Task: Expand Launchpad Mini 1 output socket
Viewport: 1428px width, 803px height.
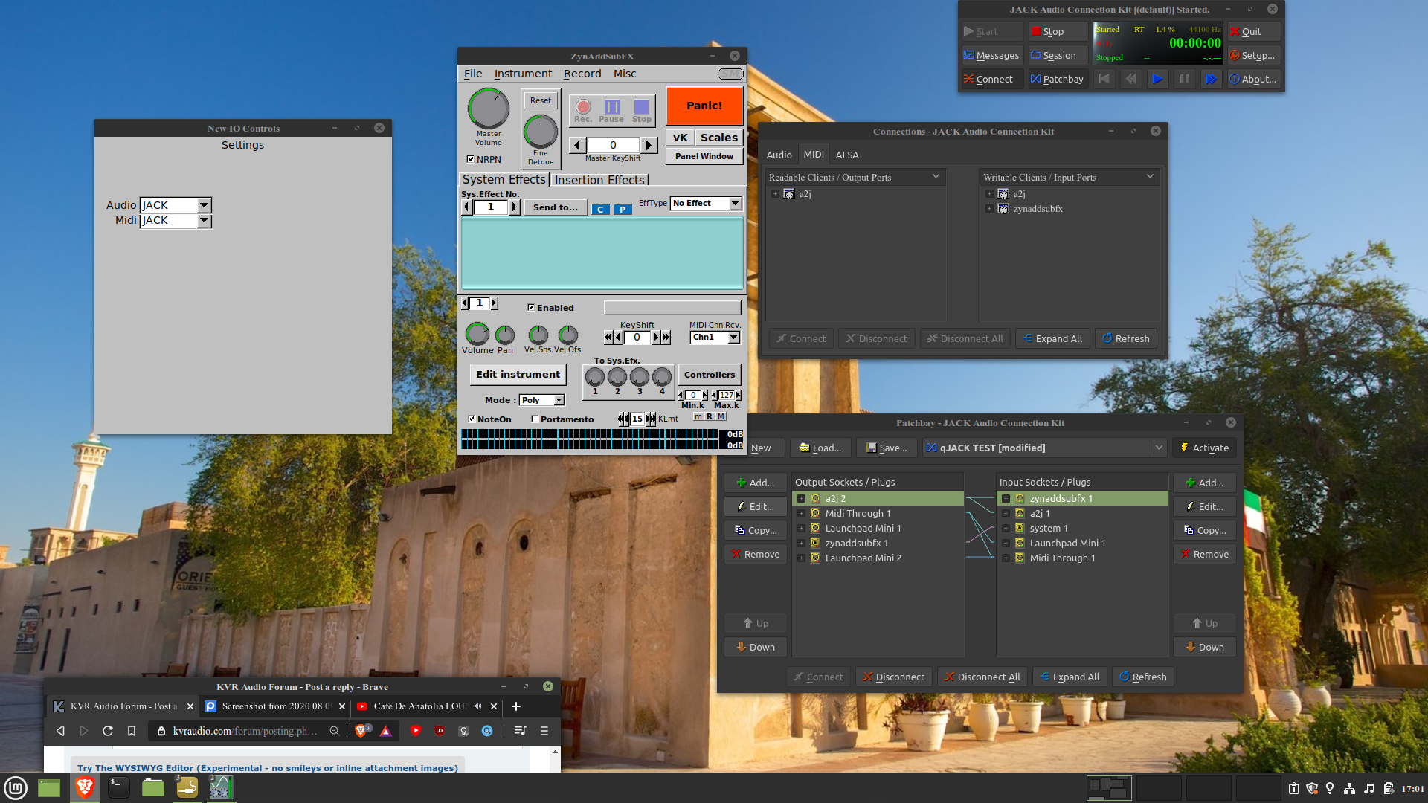Action: click(x=801, y=529)
